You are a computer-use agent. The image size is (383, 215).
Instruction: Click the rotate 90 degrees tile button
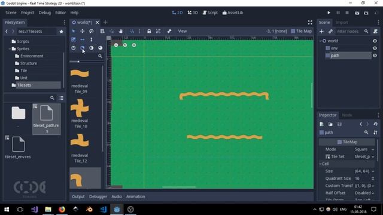83,48
